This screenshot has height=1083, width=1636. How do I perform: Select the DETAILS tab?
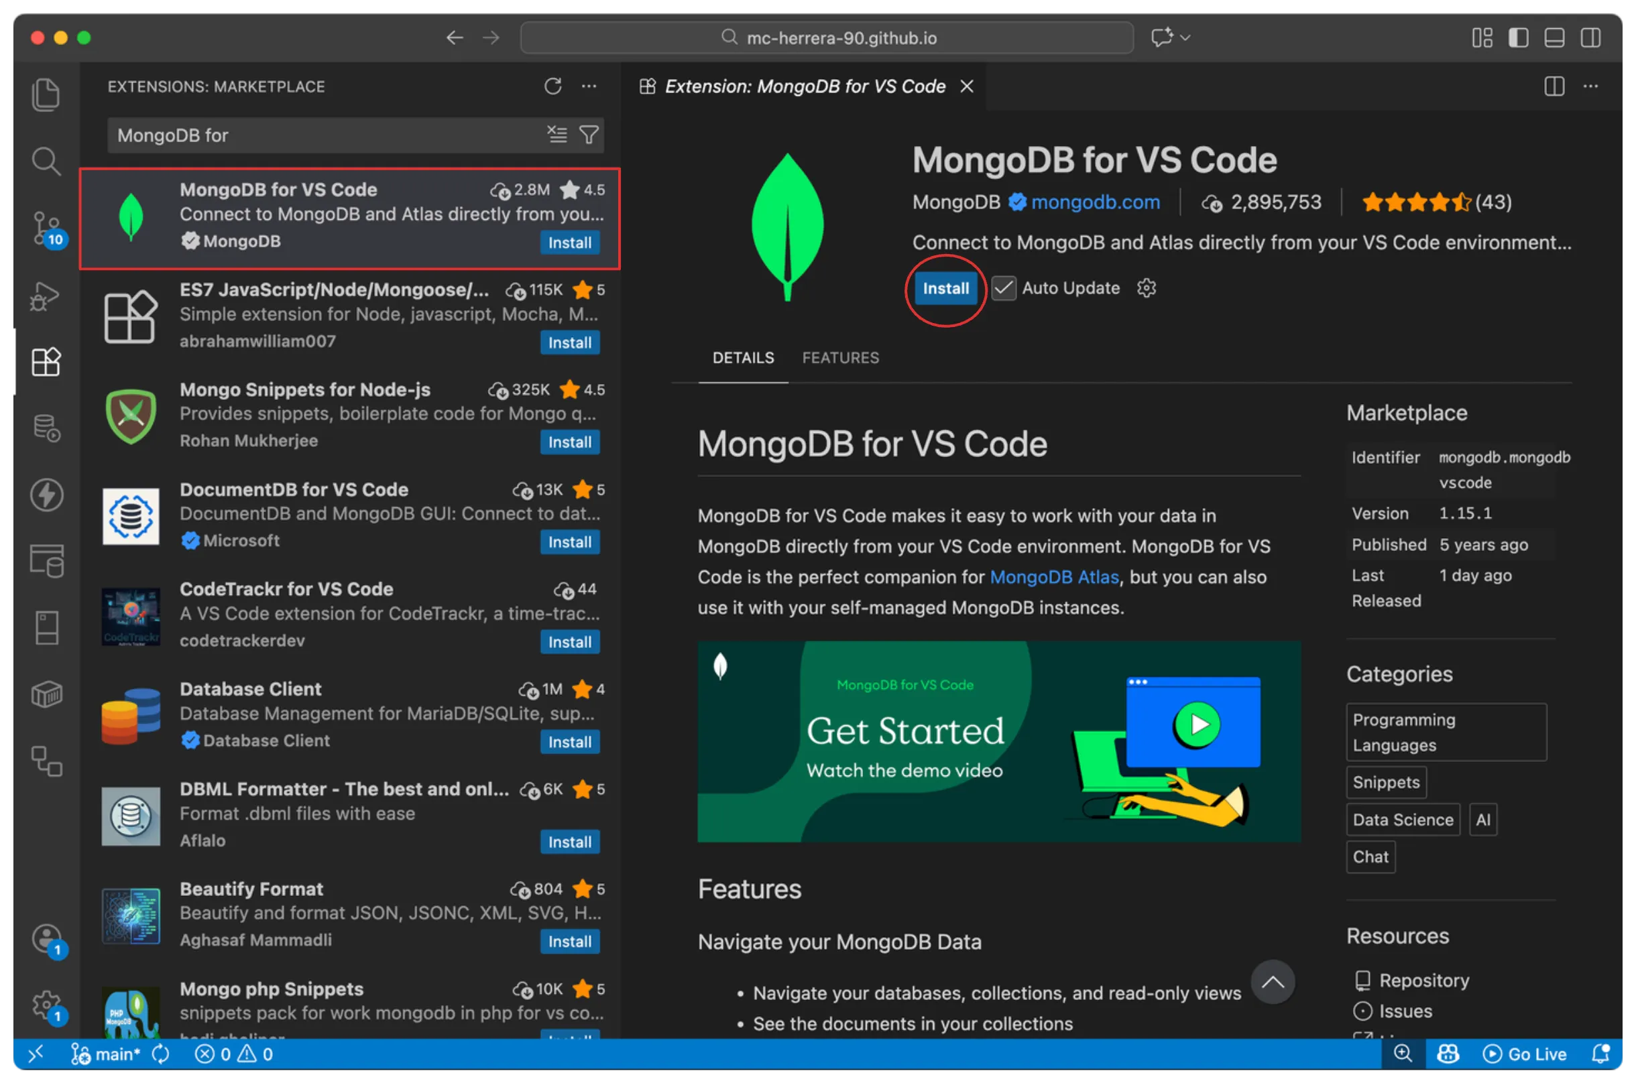pyautogui.click(x=743, y=358)
